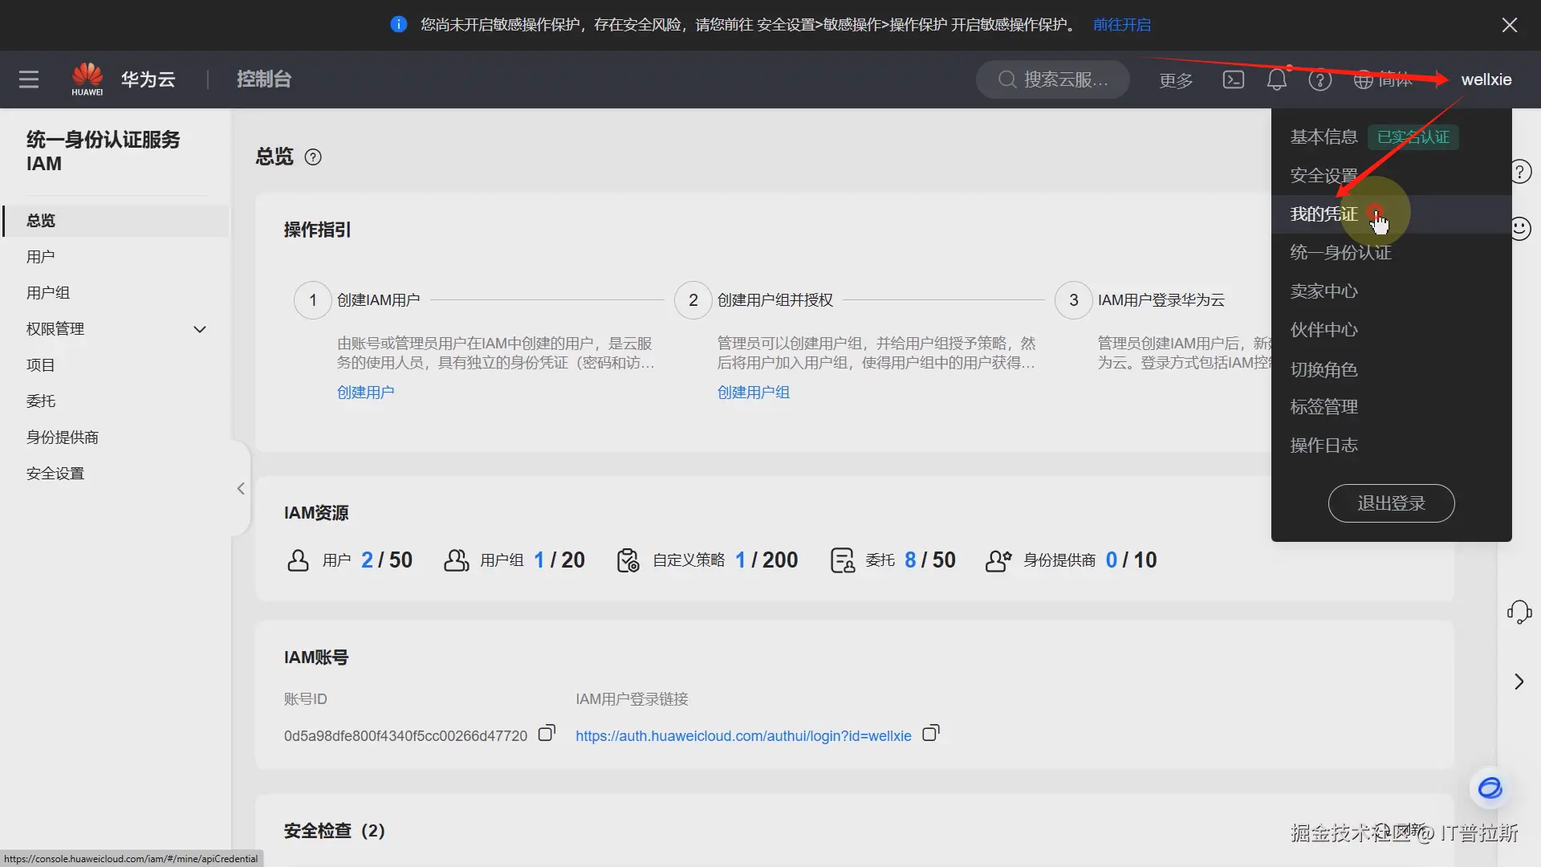Dismiss the security warning banner
The image size is (1541, 867).
[x=1509, y=25]
